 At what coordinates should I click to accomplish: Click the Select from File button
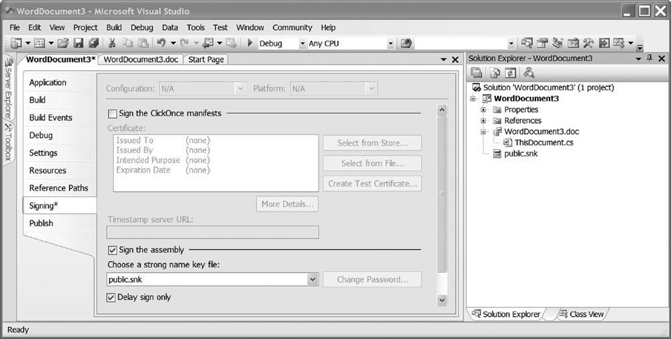pyautogui.click(x=372, y=163)
